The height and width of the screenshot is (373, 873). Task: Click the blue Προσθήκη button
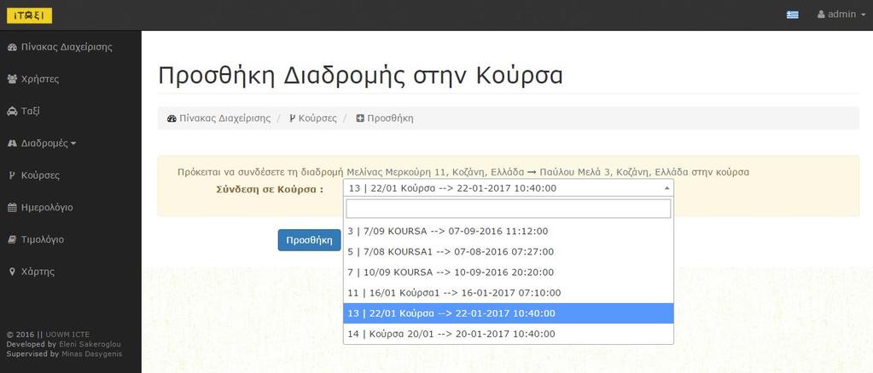click(309, 240)
